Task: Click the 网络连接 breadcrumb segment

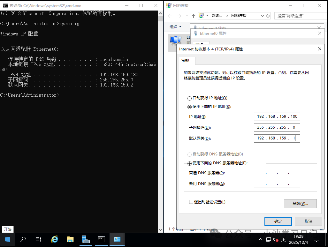Action: pyautogui.click(x=239, y=15)
